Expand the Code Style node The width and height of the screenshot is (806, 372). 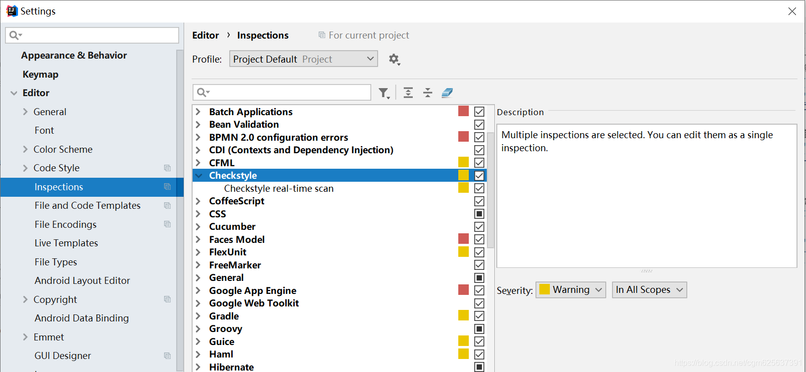tap(25, 168)
